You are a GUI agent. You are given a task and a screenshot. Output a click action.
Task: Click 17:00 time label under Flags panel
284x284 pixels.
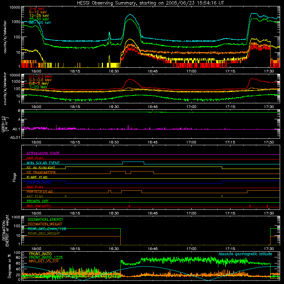pyautogui.click(x=191, y=213)
